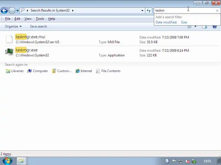Open help with the blue question mark

[x=215, y=26]
